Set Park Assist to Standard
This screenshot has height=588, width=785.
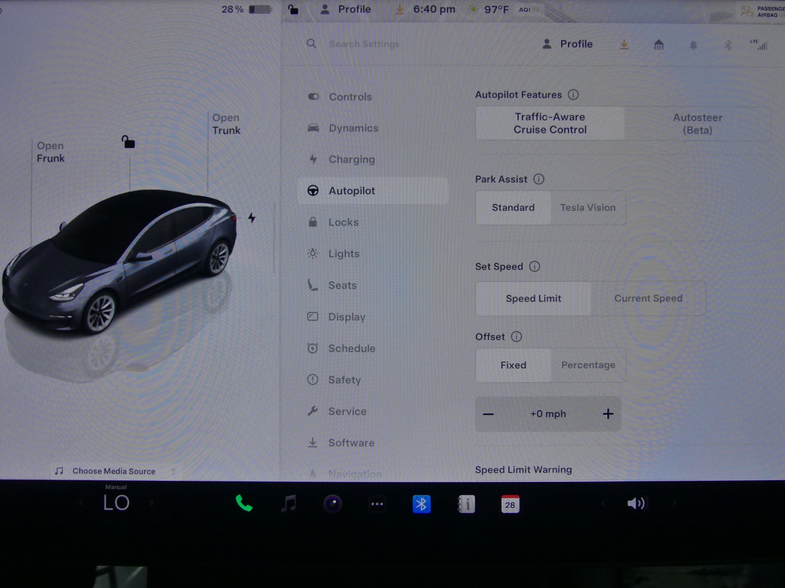pos(514,207)
